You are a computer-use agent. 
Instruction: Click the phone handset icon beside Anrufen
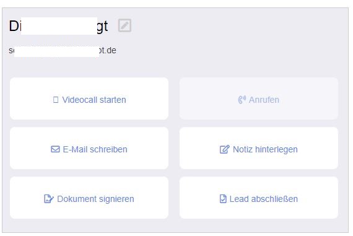242,100
